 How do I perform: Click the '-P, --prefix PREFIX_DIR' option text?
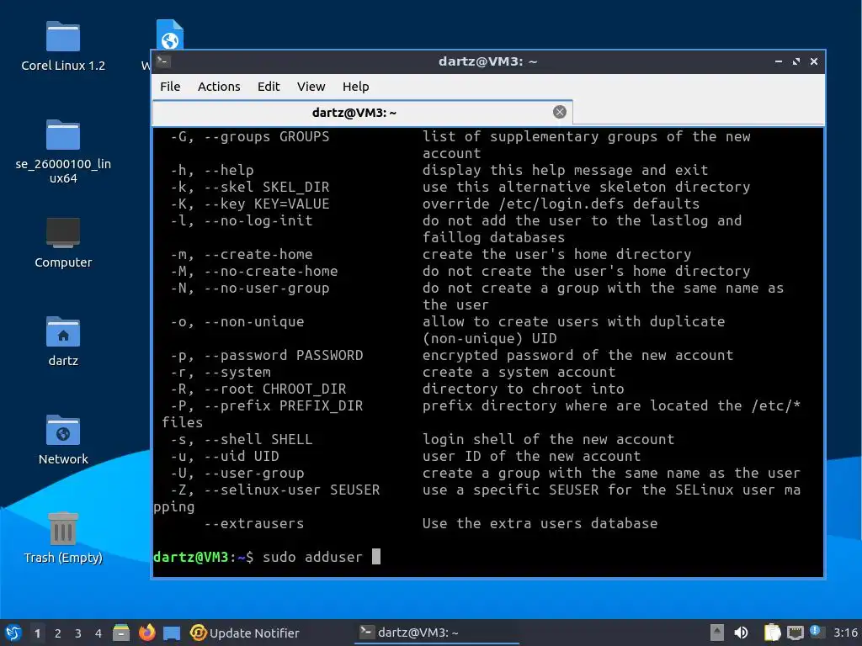pos(267,406)
